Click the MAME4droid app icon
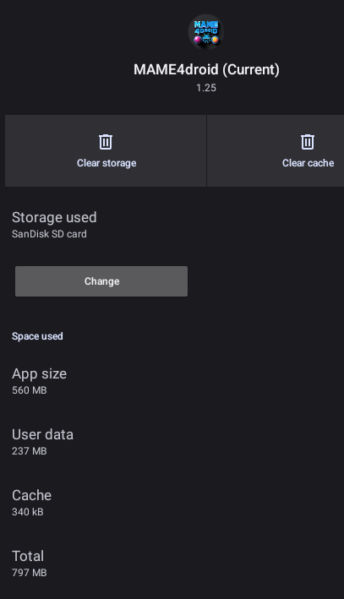The image size is (344, 599). click(x=205, y=32)
